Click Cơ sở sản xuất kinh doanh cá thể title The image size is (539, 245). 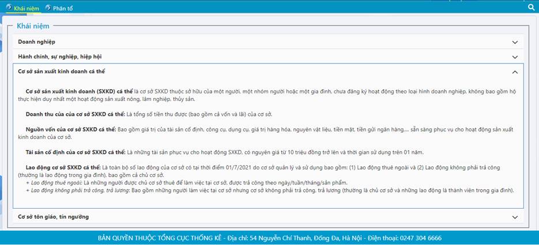click(61, 71)
